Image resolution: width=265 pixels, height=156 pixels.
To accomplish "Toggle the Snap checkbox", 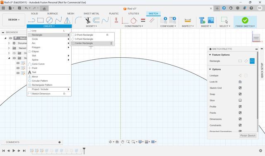I will (240, 94).
